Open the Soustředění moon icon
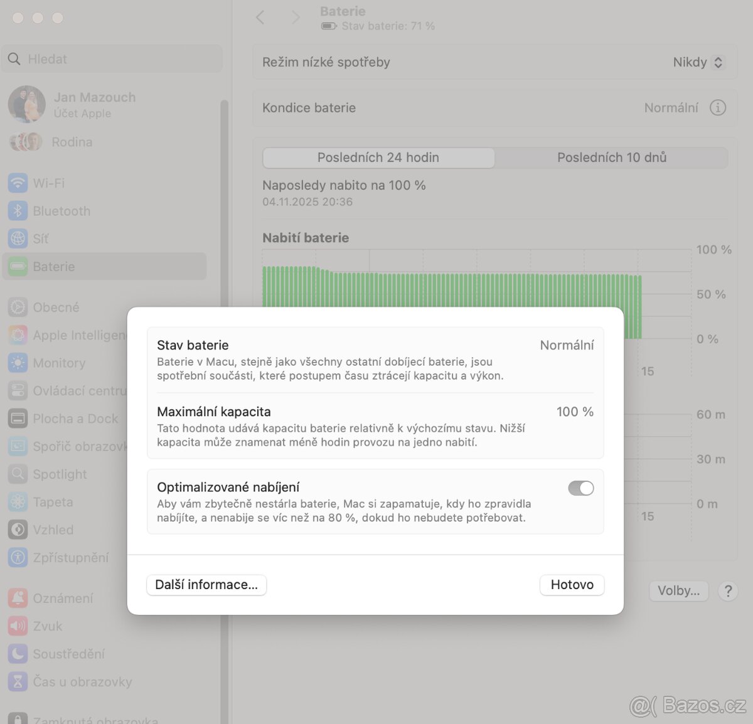753x724 pixels. pos(18,654)
